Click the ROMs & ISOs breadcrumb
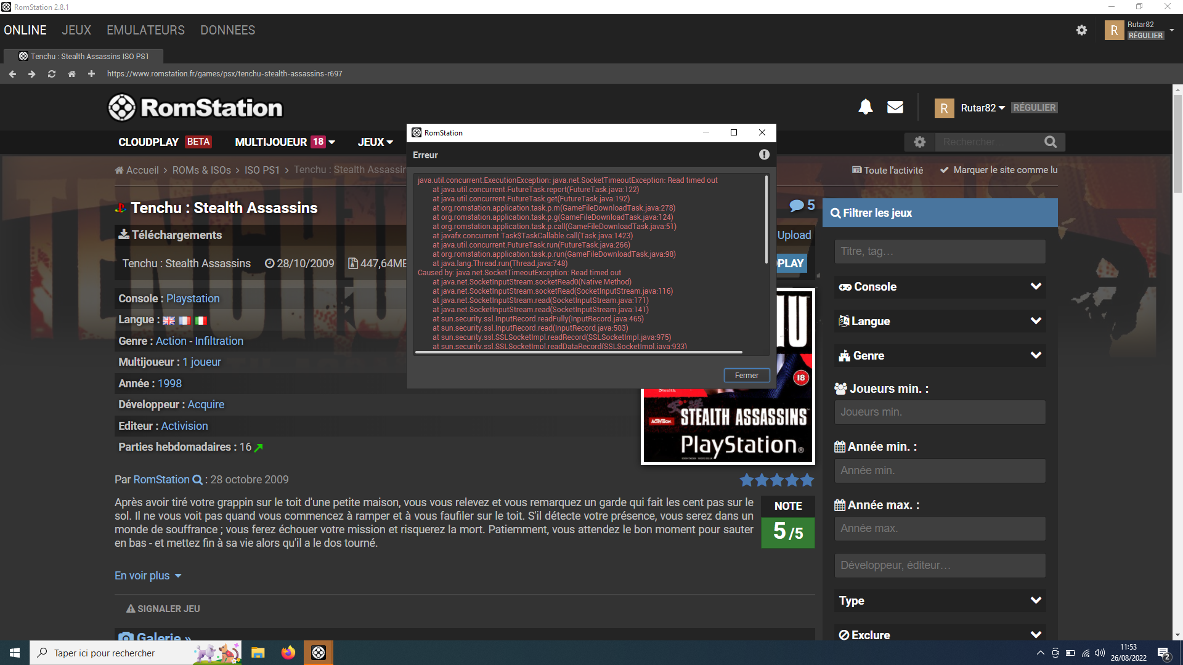Image resolution: width=1183 pixels, height=665 pixels. (x=201, y=170)
